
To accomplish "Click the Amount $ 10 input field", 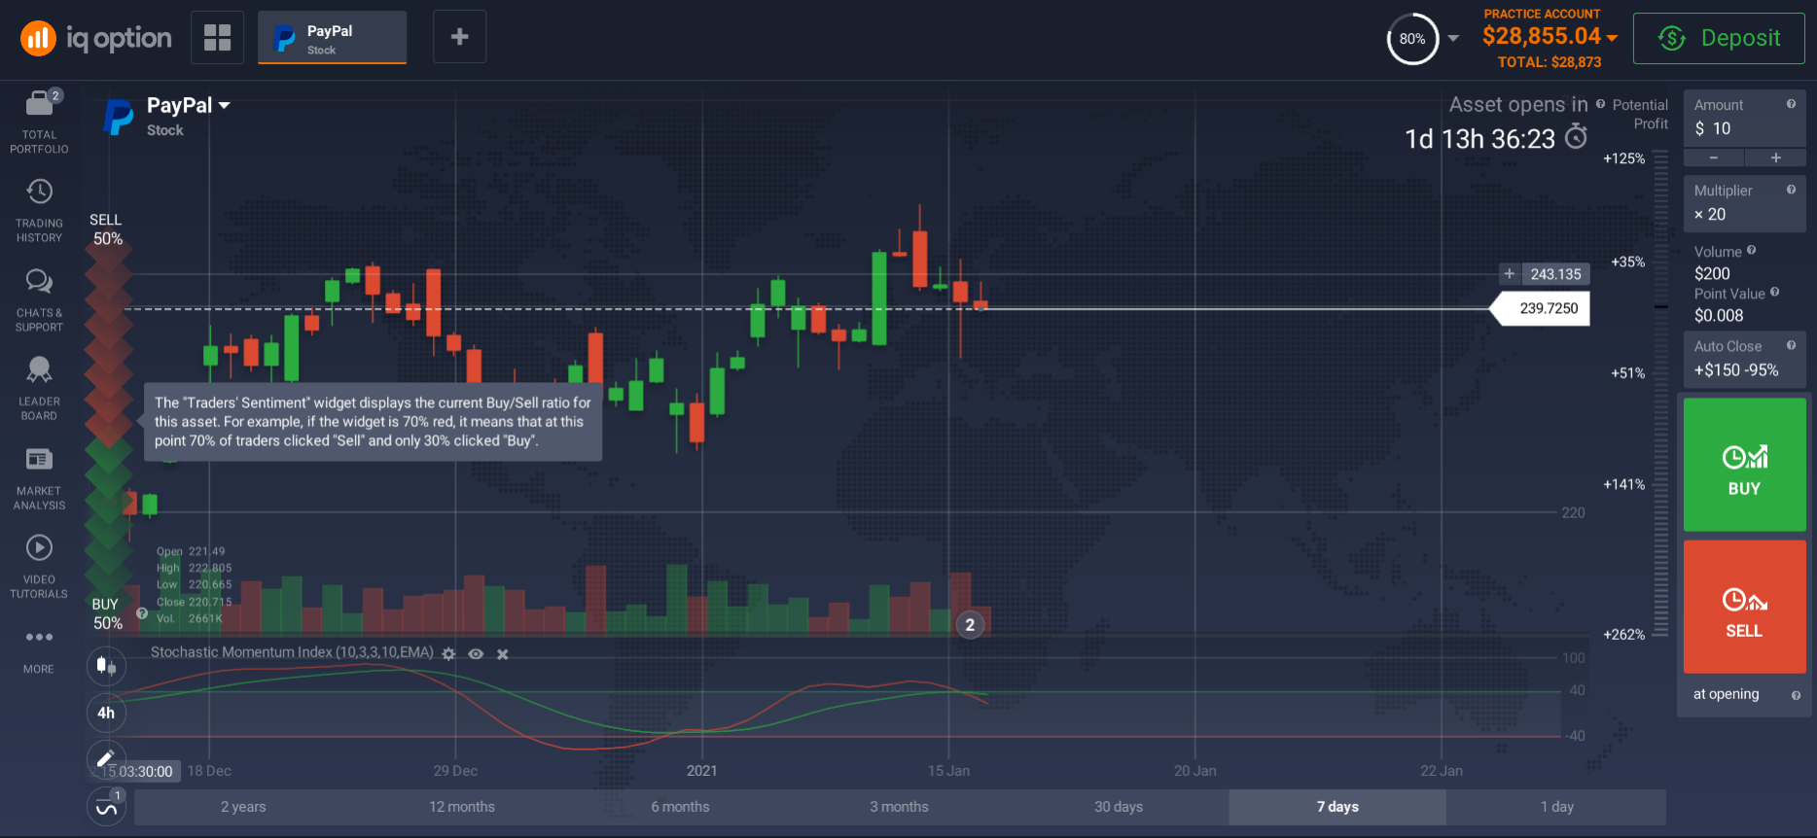I will pos(1744,119).
